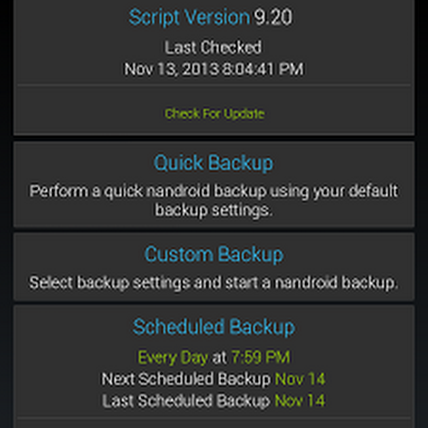The height and width of the screenshot is (428, 428).
Task: Click the divider line above Check For Update
Action: [214, 86]
